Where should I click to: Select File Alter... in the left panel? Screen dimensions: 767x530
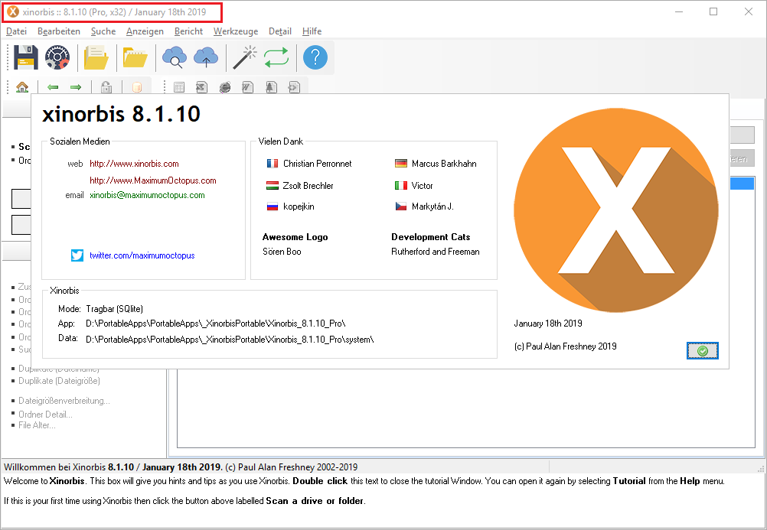37,425
